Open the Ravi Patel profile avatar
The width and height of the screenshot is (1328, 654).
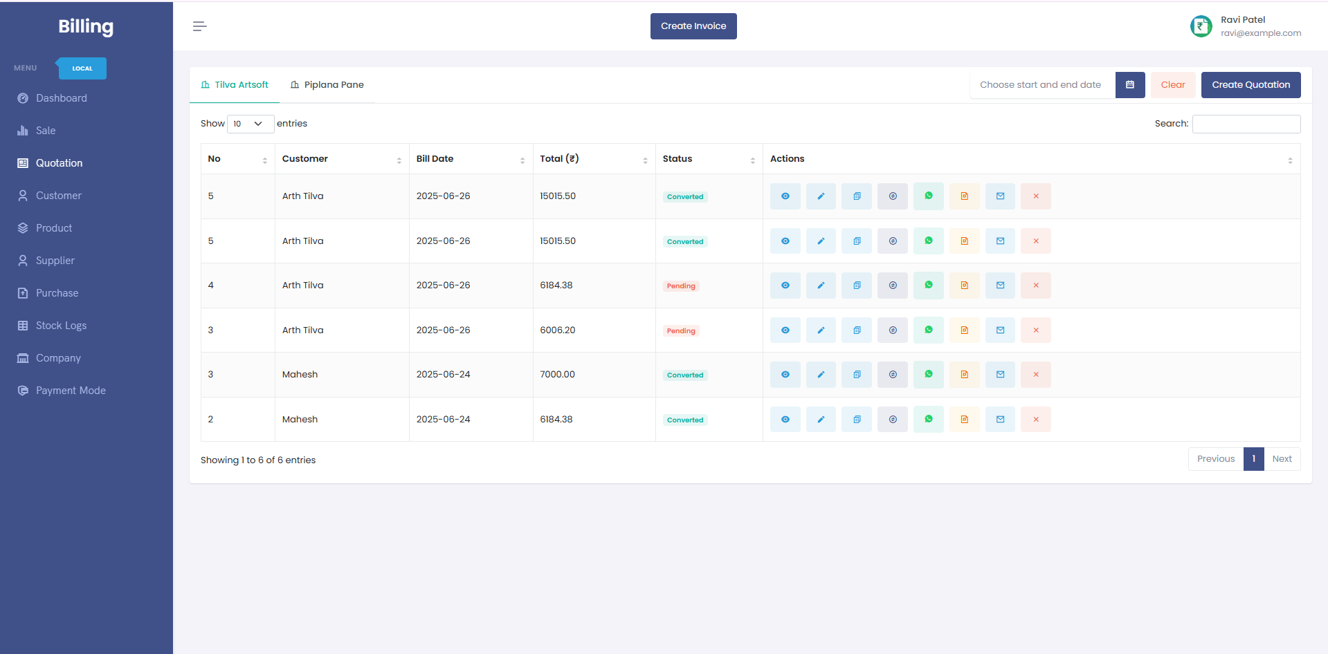pos(1201,26)
